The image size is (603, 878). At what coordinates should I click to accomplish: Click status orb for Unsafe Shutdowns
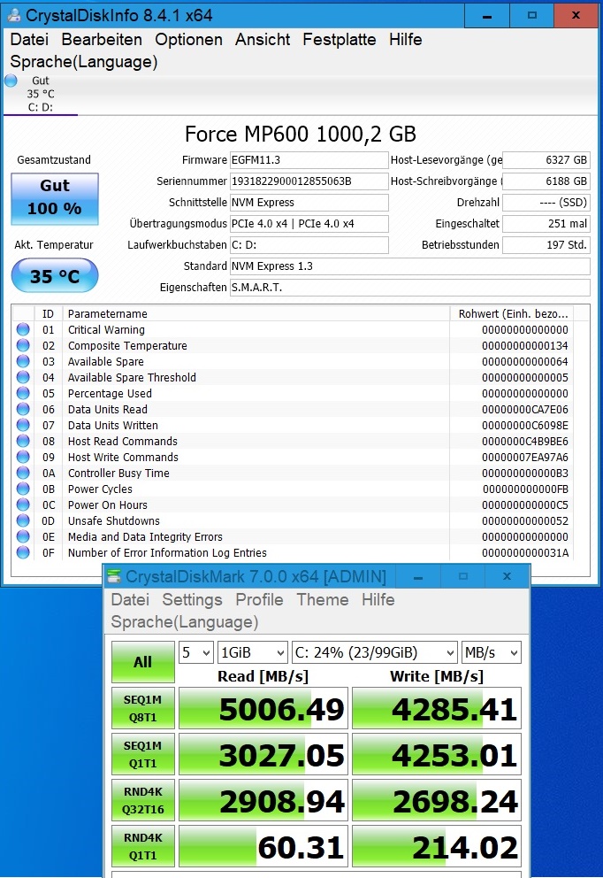23,520
